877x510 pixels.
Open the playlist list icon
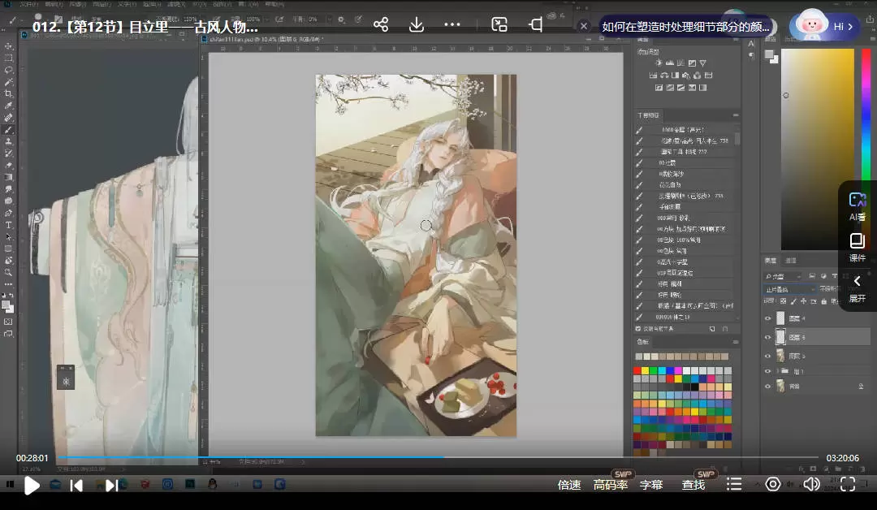[734, 484]
